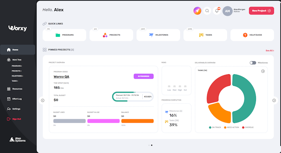Image resolution: width=281 pixels, height=153 pixels.
Task: Open the Help/Guide quick link
Action: pos(252,35)
